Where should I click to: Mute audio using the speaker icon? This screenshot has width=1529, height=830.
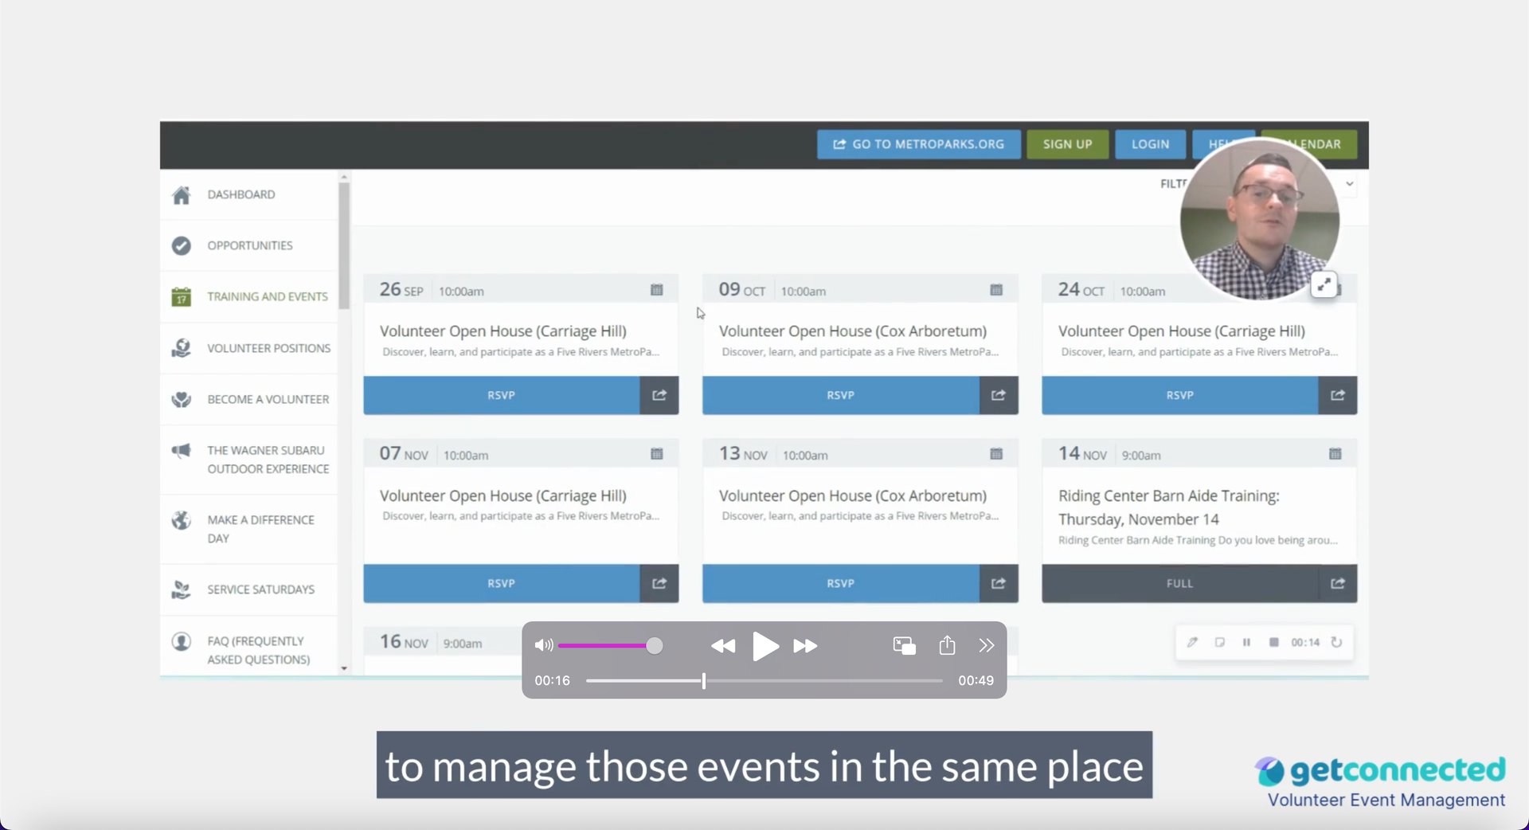[x=543, y=645]
